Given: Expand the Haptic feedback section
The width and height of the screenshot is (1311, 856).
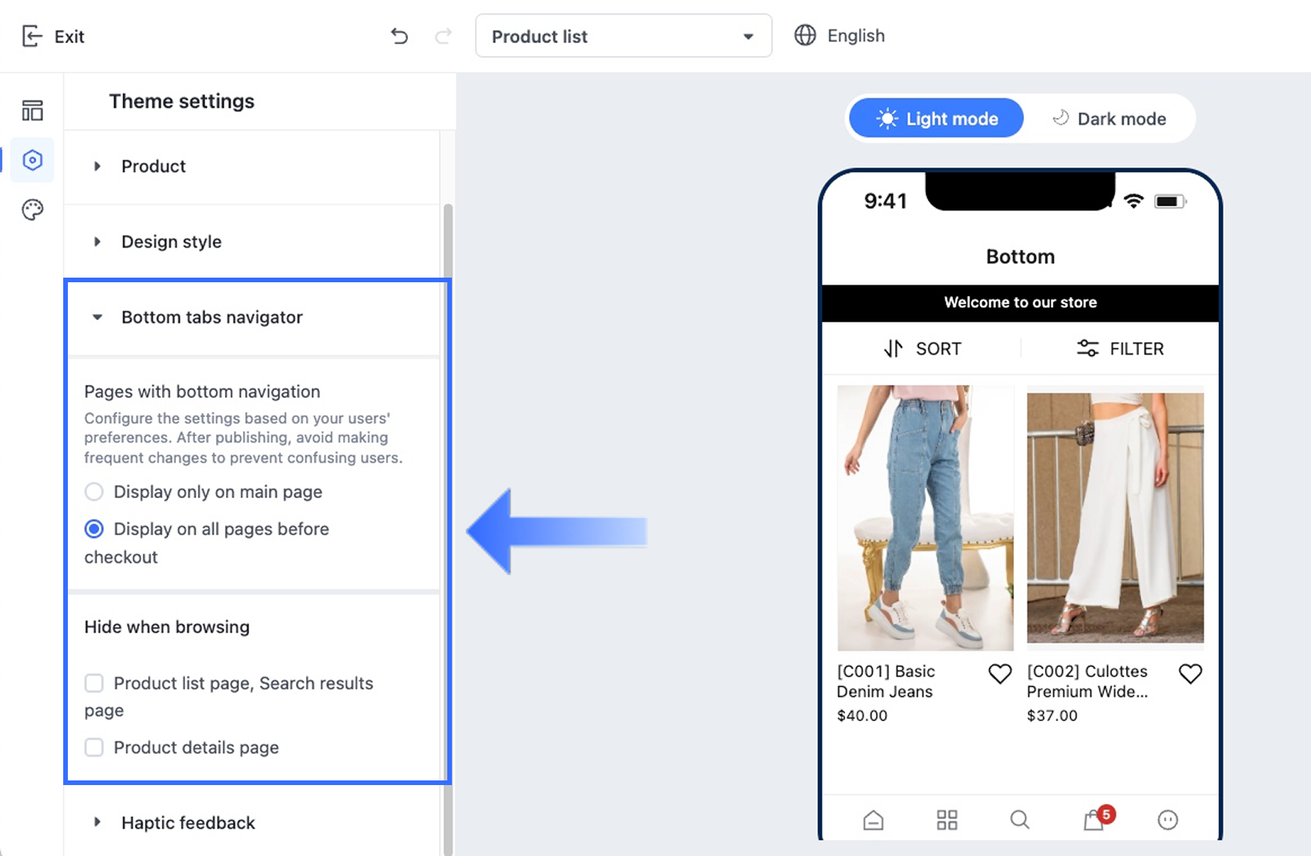Looking at the screenshot, I should [x=252, y=823].
